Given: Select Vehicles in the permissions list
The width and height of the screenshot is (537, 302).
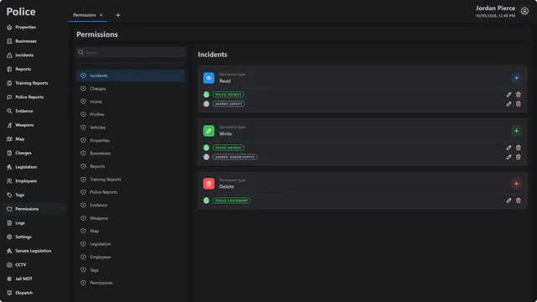Looking at the screenshot, I should click(x=131, y=128).
